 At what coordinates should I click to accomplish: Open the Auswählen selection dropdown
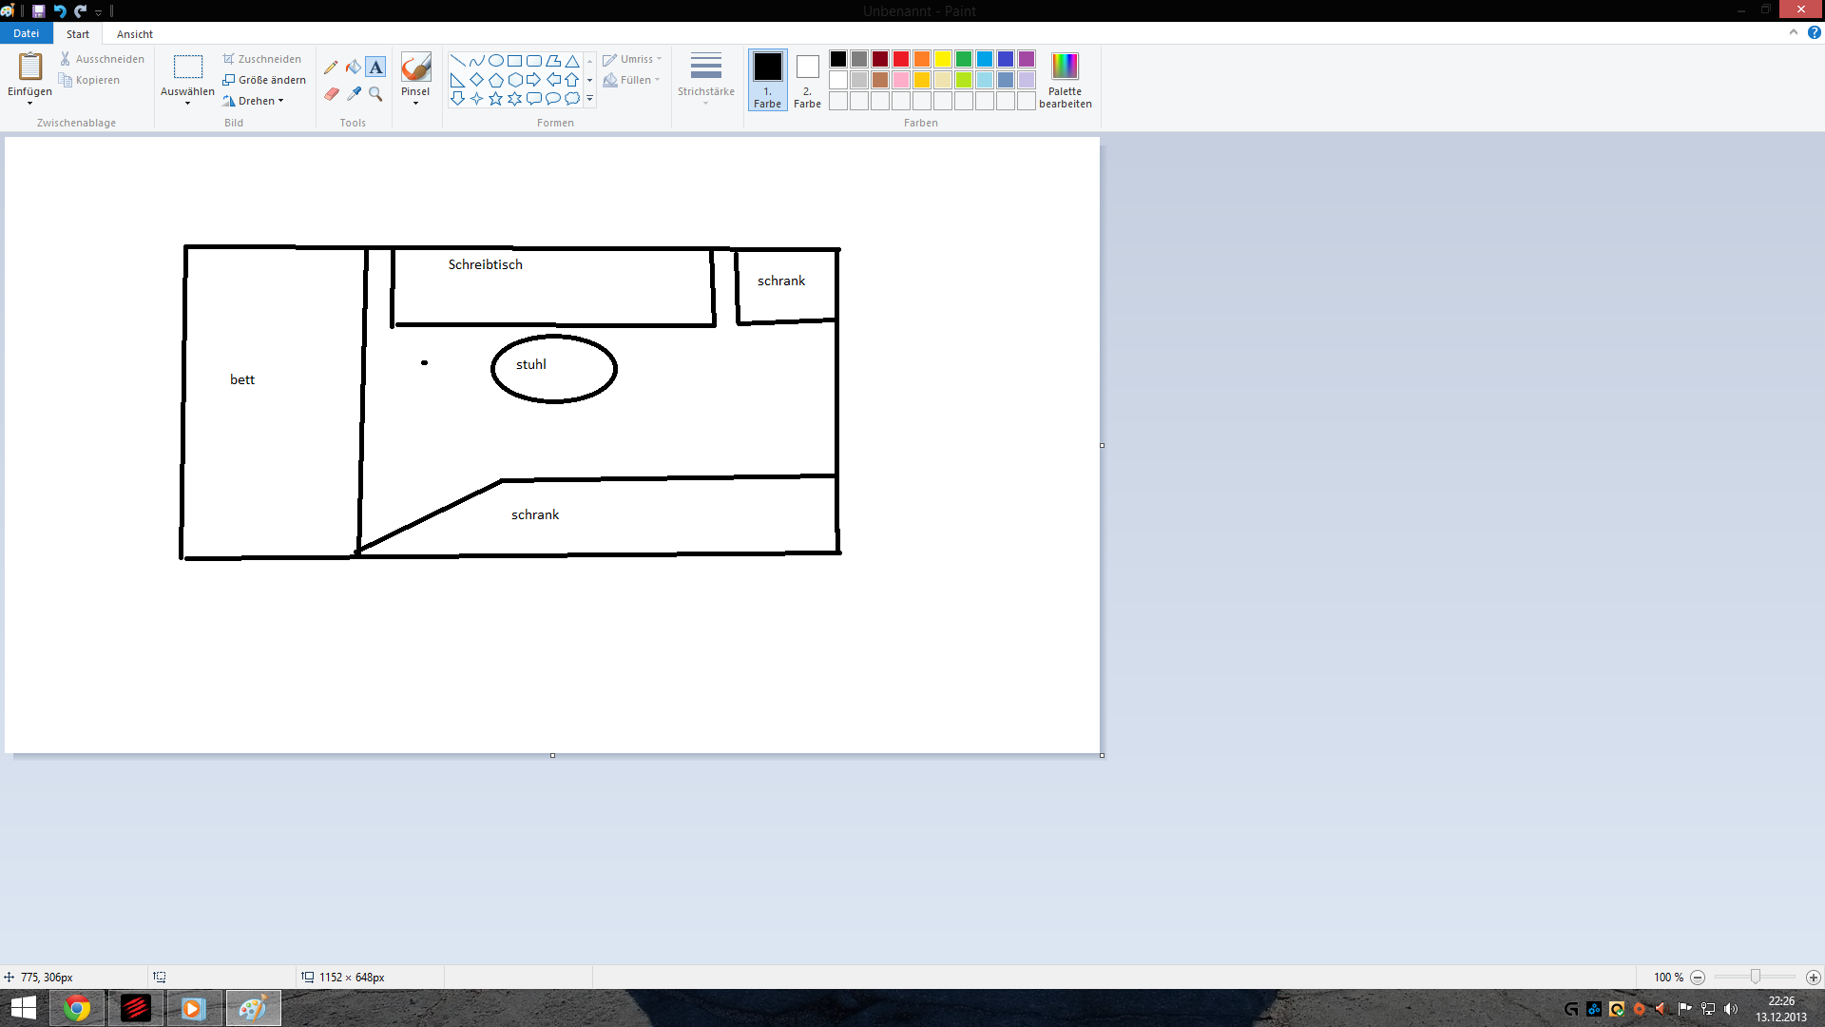coord(187,101)
